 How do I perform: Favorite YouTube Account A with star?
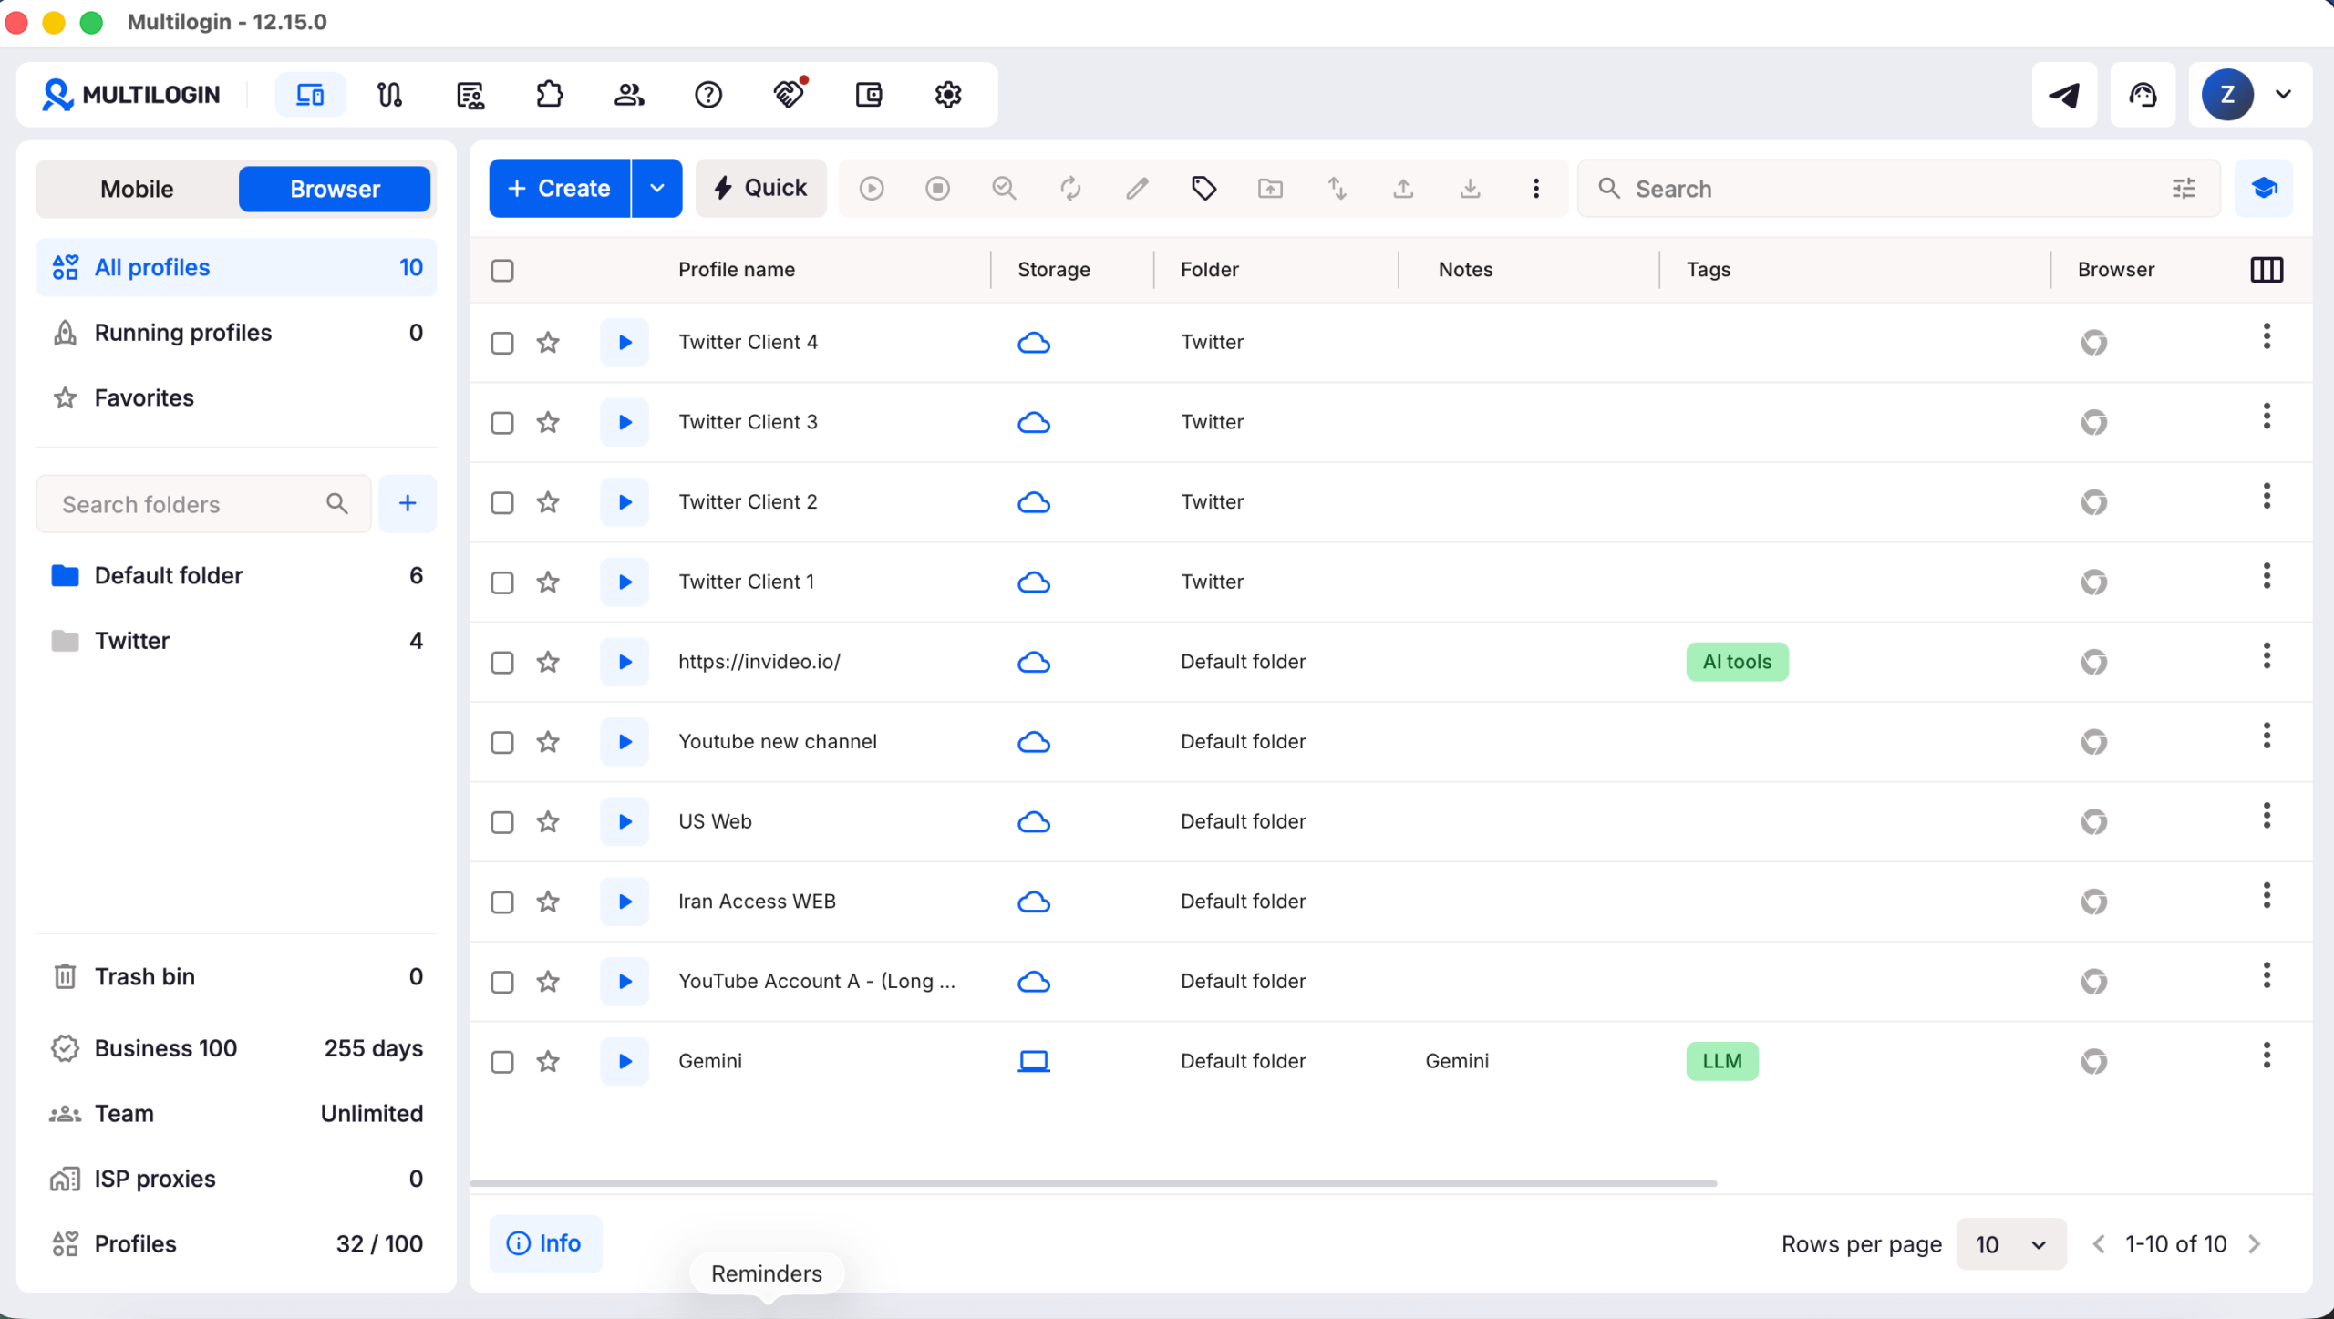[548, 982]
